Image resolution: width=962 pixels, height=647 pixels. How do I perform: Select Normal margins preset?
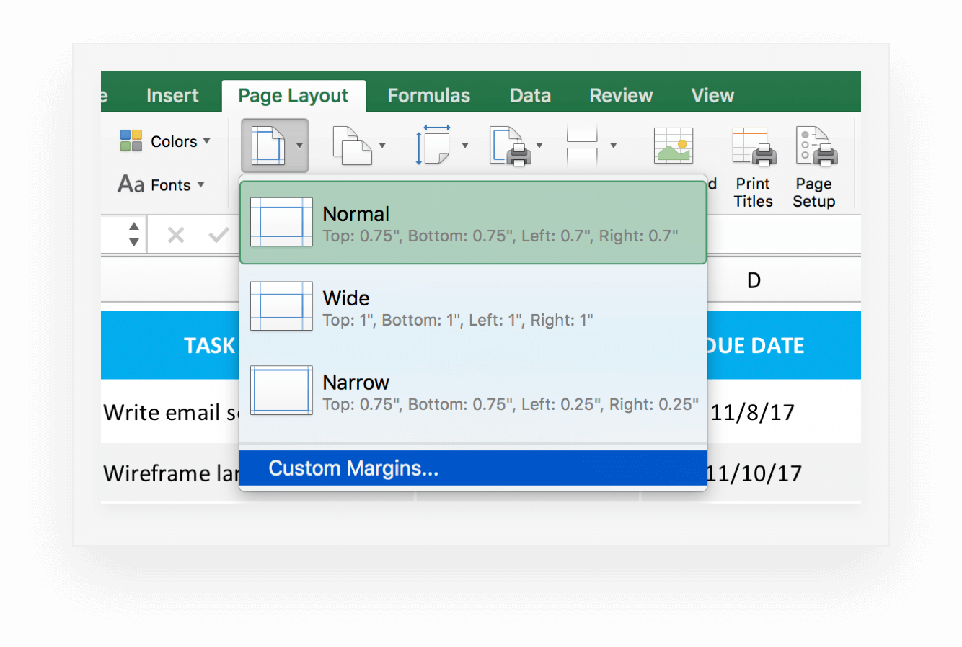(x=472, y=223)
